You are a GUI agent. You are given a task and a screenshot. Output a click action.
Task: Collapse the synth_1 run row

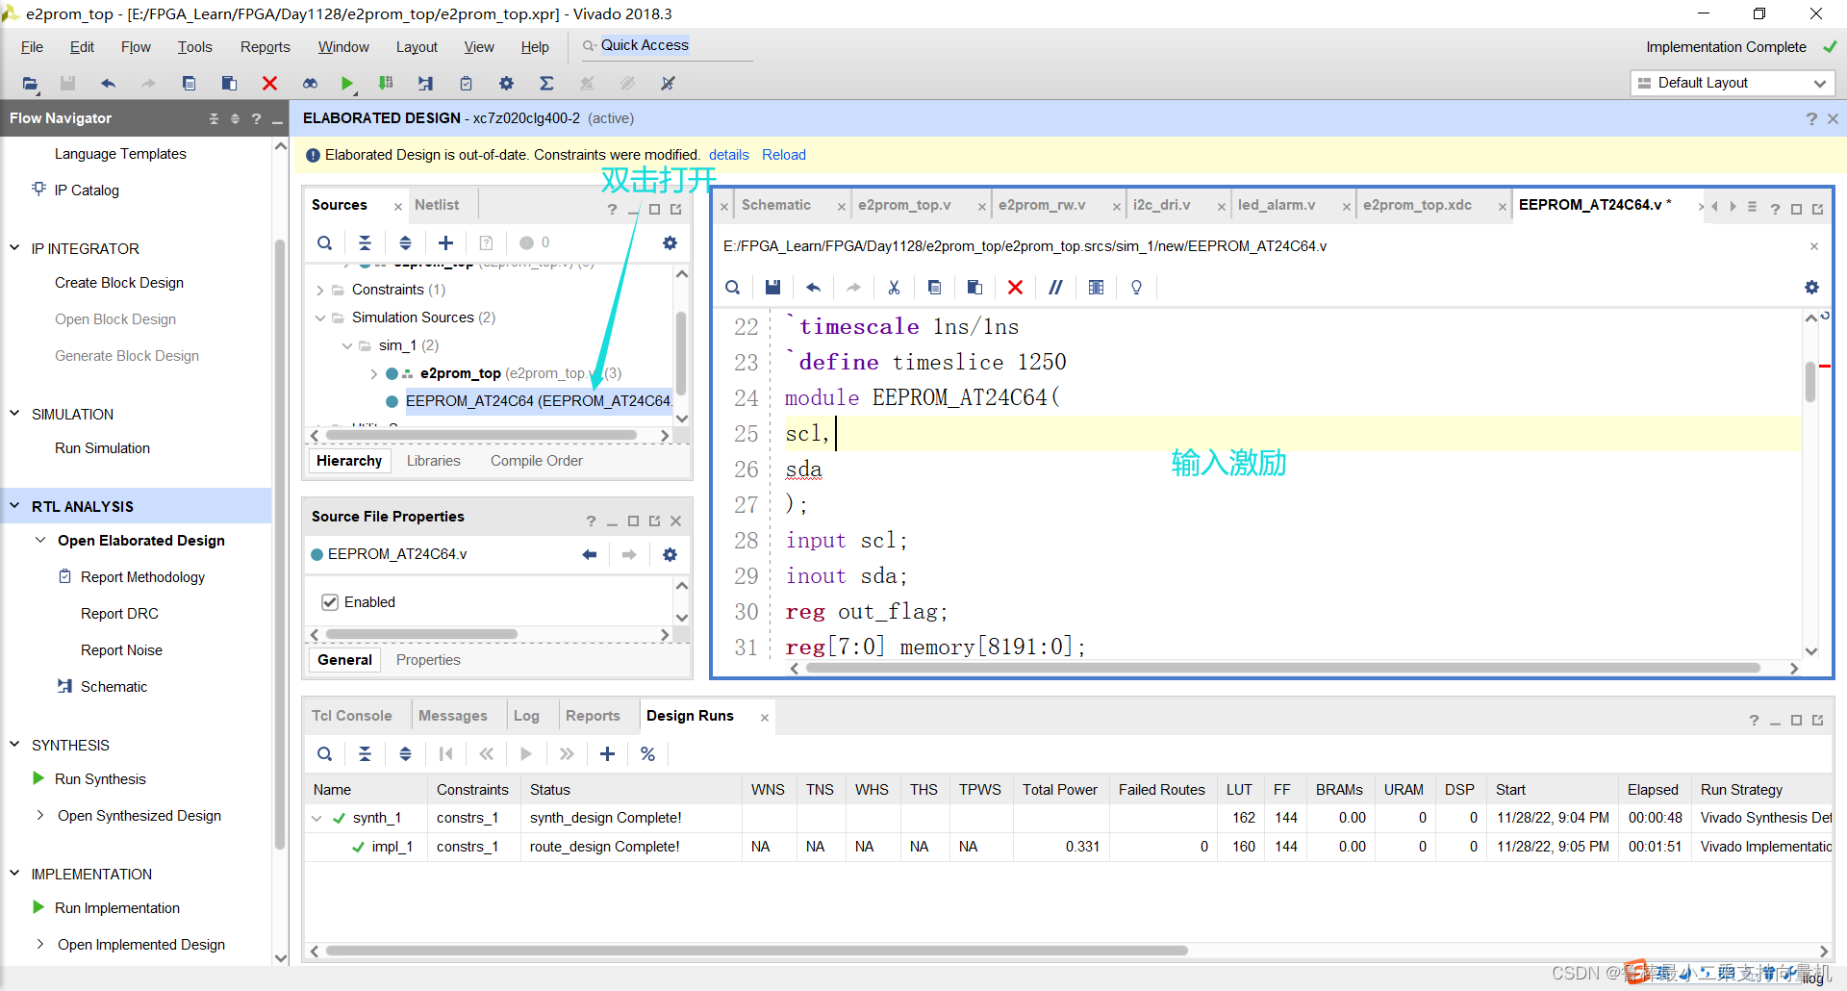[316, 819]
